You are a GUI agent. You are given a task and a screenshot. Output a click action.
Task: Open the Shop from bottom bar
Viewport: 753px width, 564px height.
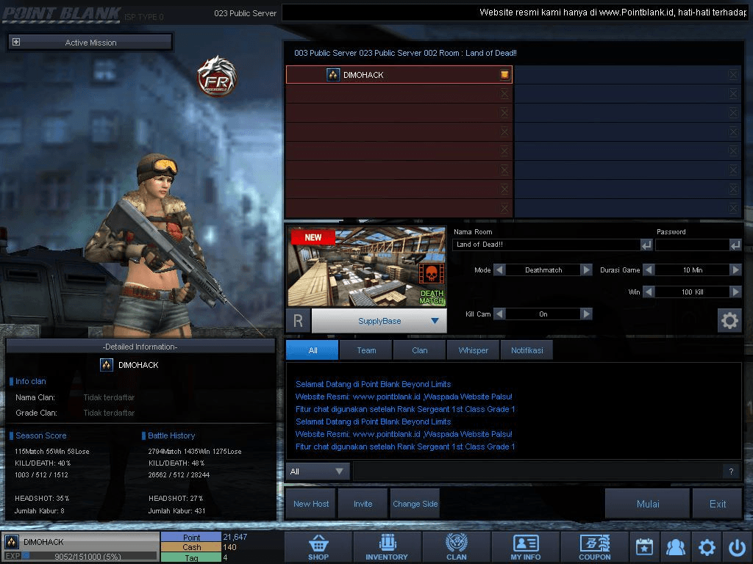[318, 547]
